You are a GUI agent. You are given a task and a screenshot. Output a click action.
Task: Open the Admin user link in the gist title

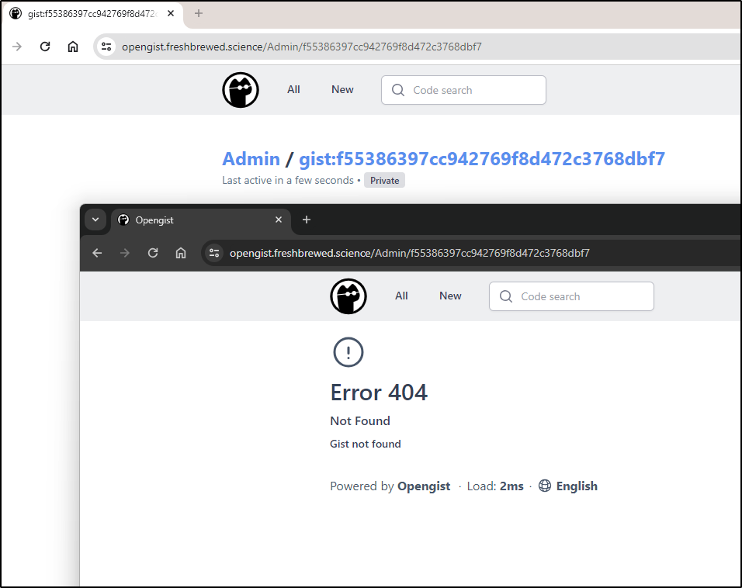point(251,159)
